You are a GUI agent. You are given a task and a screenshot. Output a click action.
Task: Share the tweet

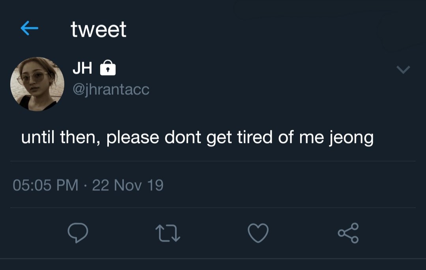[x=348, y=233]
